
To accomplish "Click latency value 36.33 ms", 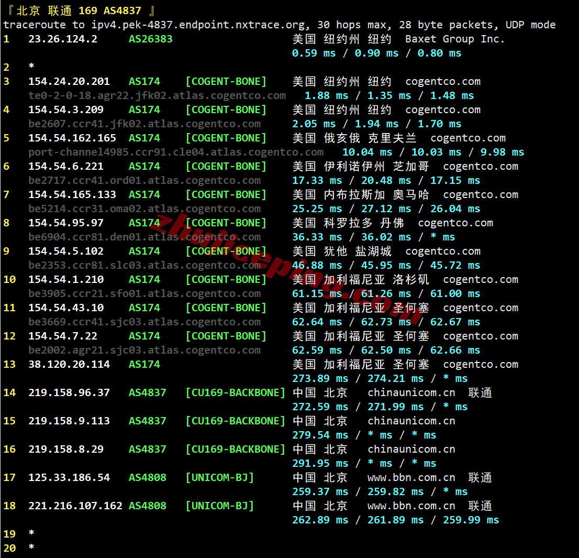I will [x=317, y=237].
